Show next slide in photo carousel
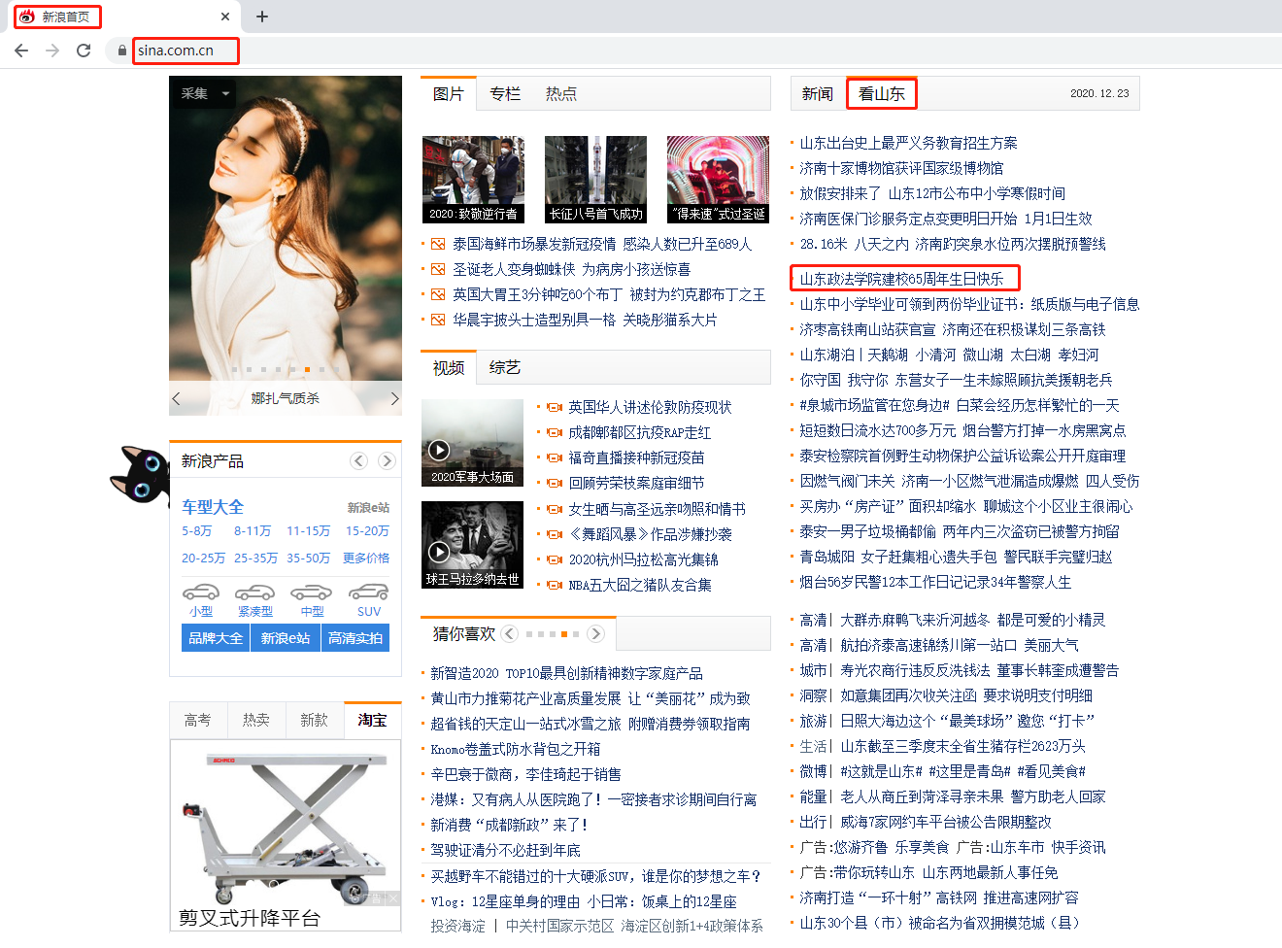Image resolution: width=1282 pixels, height=948 pixels. point(394,398)
